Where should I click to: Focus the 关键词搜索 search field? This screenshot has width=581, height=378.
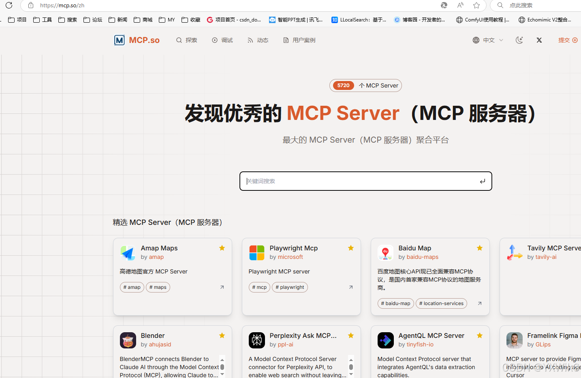click(x=365, y=181)
